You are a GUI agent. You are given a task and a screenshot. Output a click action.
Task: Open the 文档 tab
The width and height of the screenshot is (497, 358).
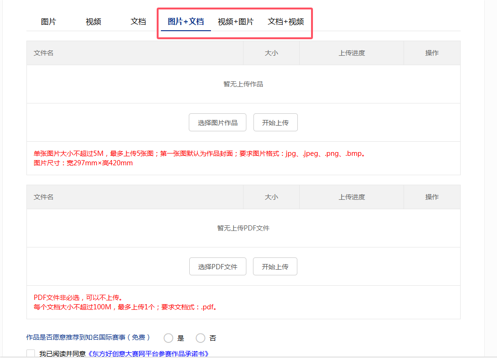138,21
